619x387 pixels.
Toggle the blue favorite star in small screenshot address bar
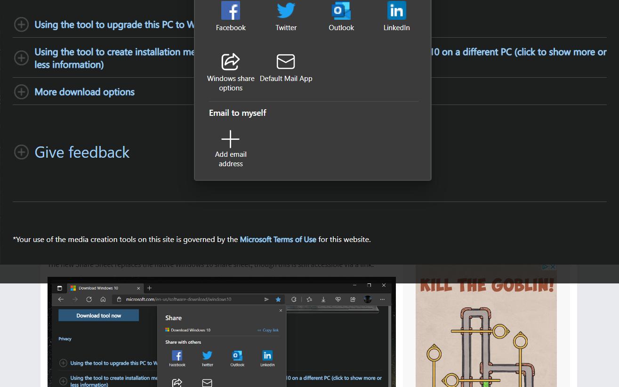tap(278, 299)
